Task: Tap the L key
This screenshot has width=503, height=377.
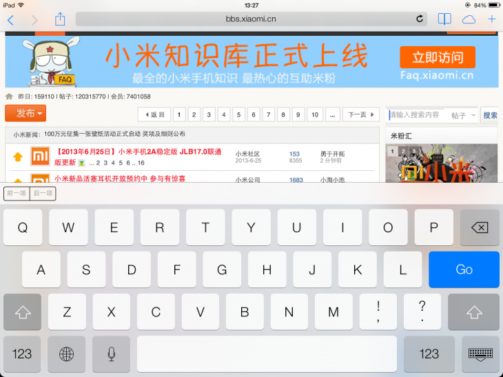Action: [402, 269]
